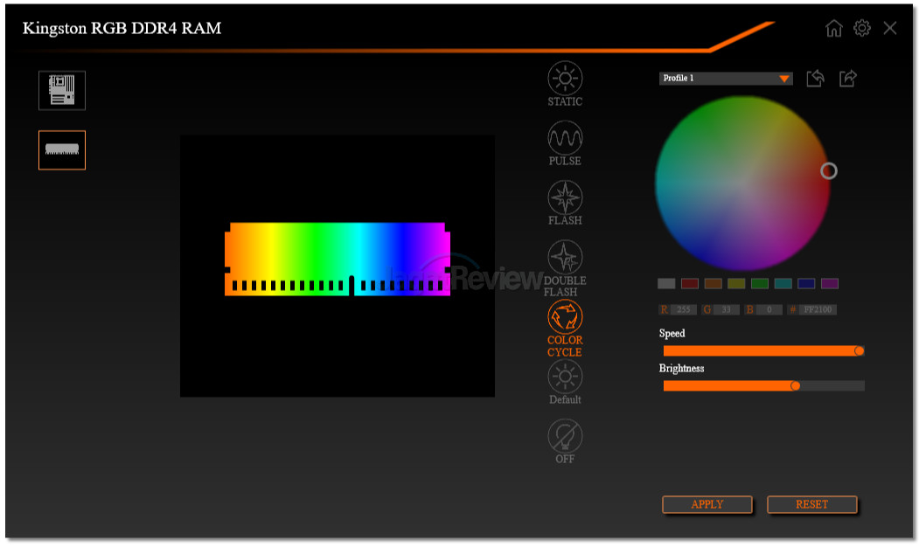The image size is (919, 547).
Task: Click the B value field
Action: click(x=769, y=310)
